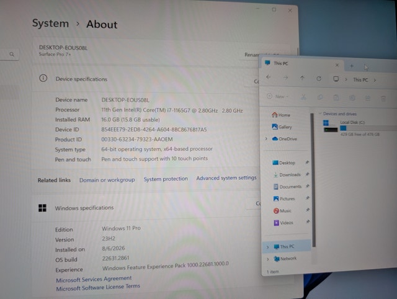397x299 pixels.
Task: Open a new File Explorer tab
Action: coord(352,66)
